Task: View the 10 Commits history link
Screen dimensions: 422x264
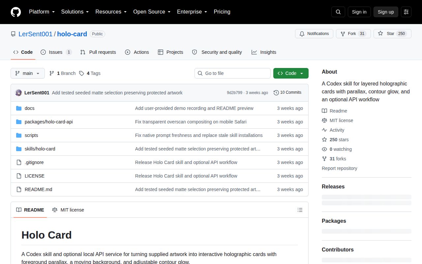Action: (x=287, y=93)
